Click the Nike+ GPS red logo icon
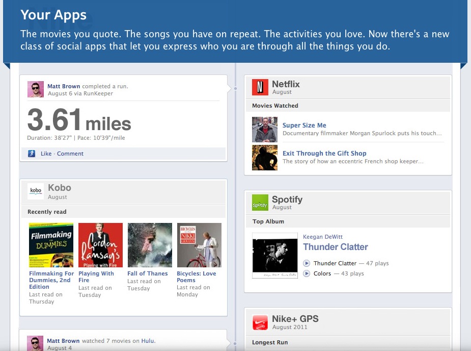 260,322
